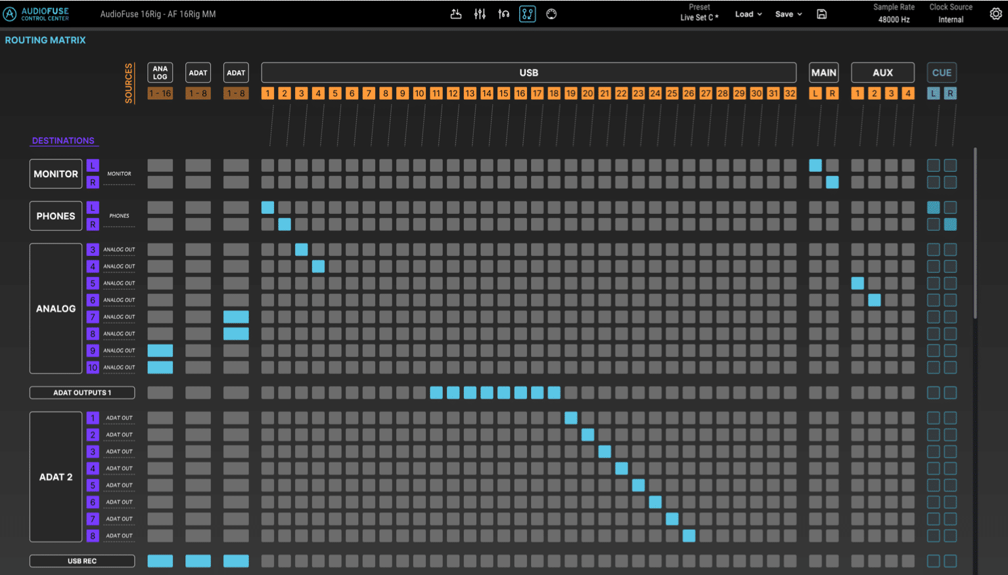Click the routing matrix vertical scrollbar
The width and height of the screenshot is (1008, 575).
click(975, 233)
